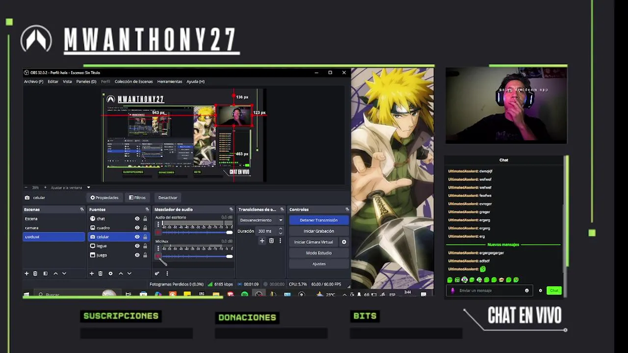Open the Paneles menu

86,81
